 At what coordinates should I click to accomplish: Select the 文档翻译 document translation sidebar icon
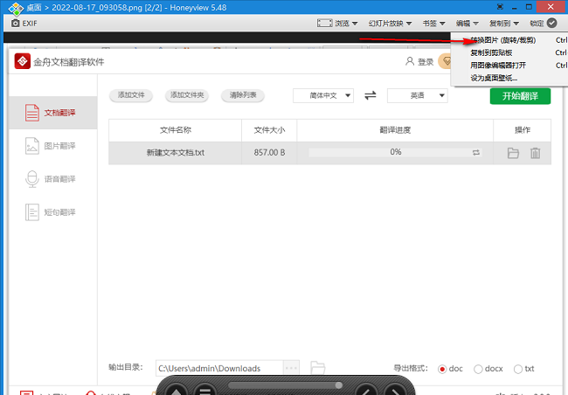click(x=31, y=113)
